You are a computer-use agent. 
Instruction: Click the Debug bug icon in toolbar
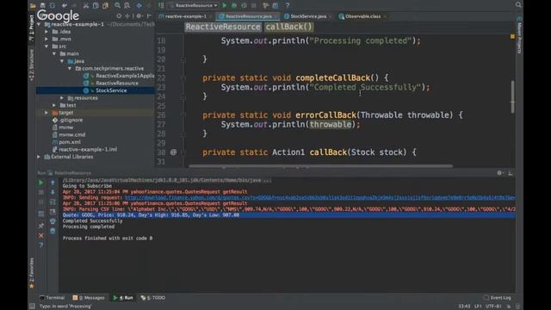(x=234, y=5)
